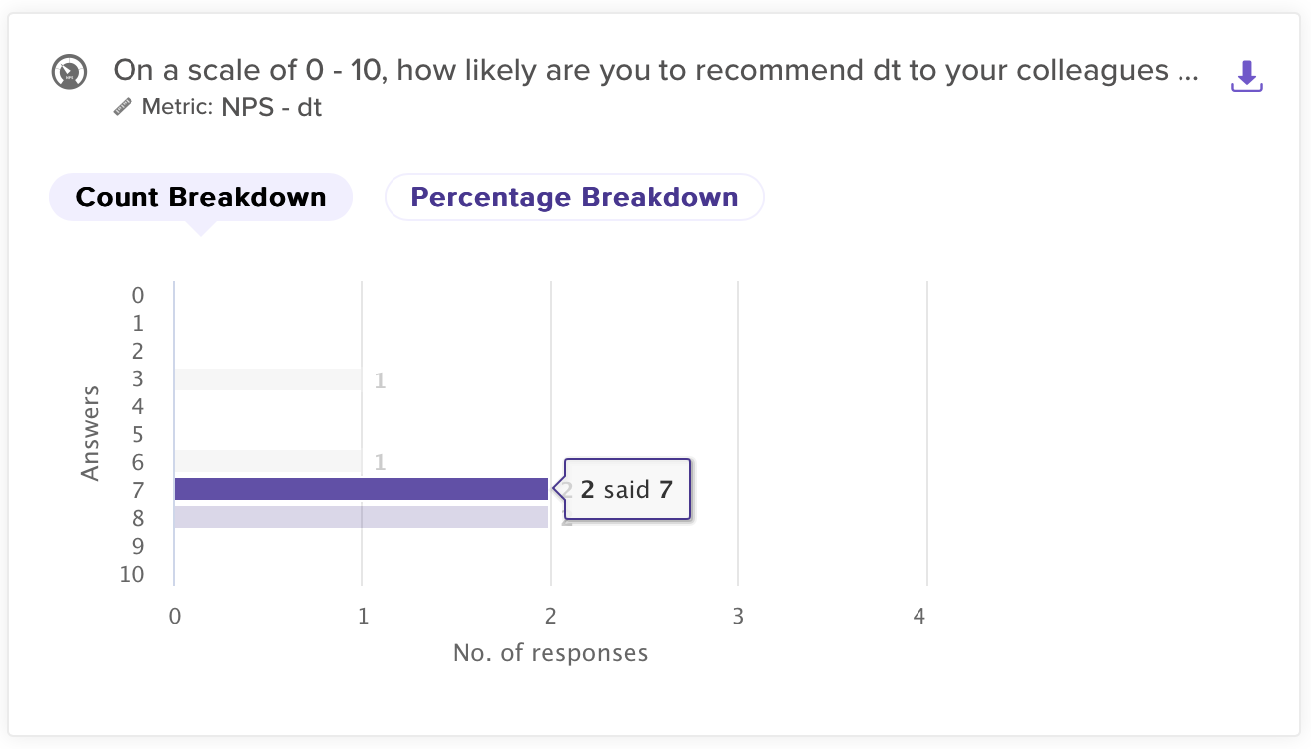Switch to Percentage Breakdown tab

574,197
